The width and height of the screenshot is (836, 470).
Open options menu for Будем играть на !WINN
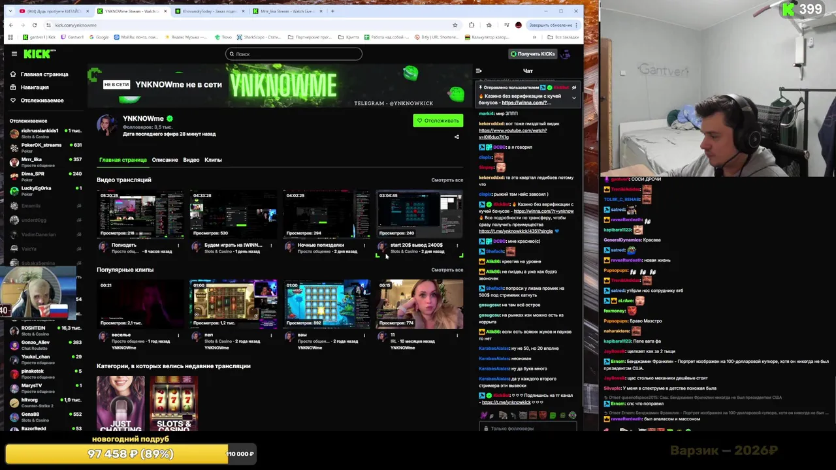click(x=271, y=245)
